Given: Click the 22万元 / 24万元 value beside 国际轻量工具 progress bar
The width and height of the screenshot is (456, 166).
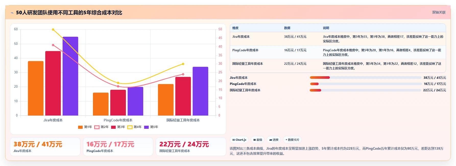Looking at the screenshot, I should [x=435, y=90].
